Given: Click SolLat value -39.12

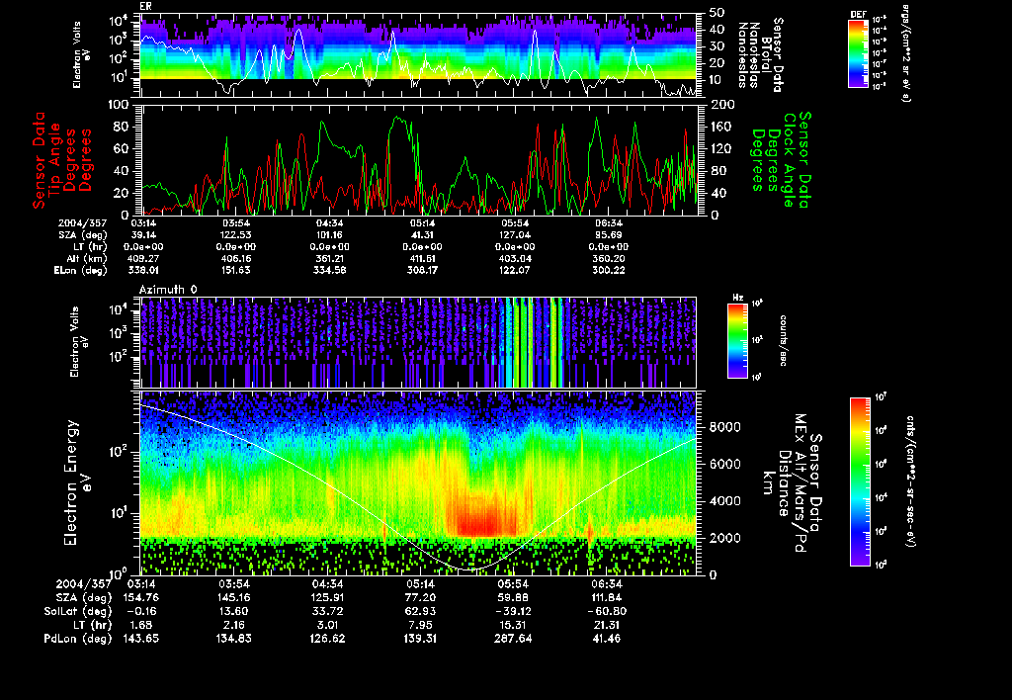Looking at the screenshot, I should click(513, 611).
